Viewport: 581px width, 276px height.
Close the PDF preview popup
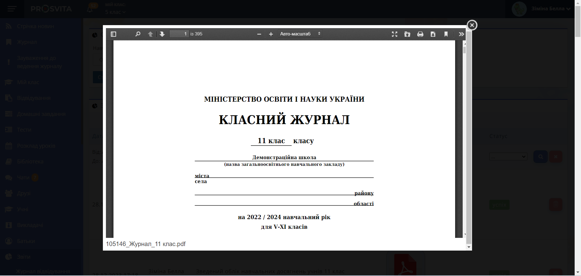click(472, 25)
